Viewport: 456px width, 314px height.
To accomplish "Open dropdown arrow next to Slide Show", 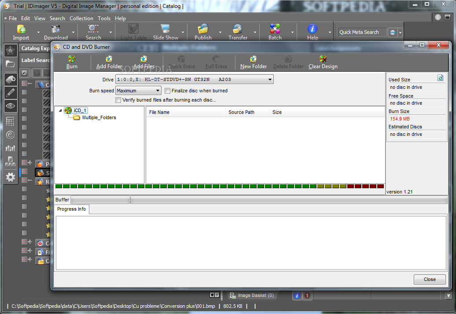I will pyautogui.click(x=183, y=32).
